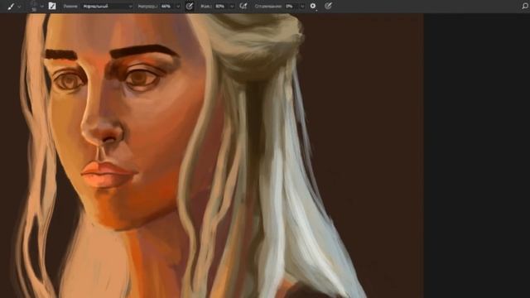Open the smoothing slider arrow
The image size is (530, 298).
click(302, 7)
